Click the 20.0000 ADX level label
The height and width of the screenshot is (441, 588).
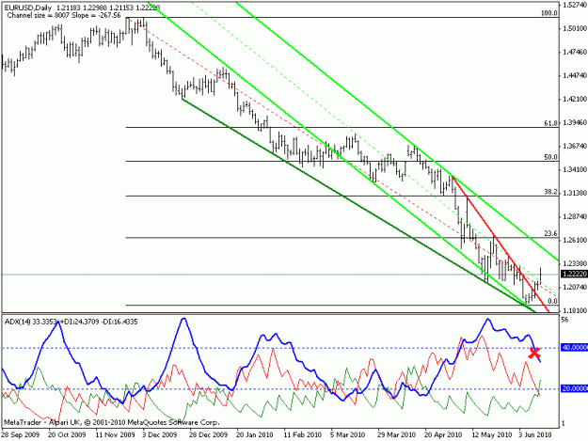(575, 388)
